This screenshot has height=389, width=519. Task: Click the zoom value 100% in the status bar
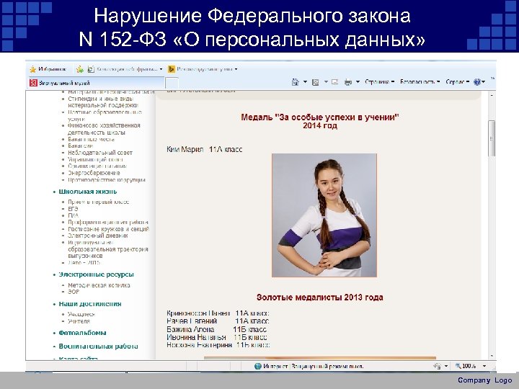tap(469, 366)
